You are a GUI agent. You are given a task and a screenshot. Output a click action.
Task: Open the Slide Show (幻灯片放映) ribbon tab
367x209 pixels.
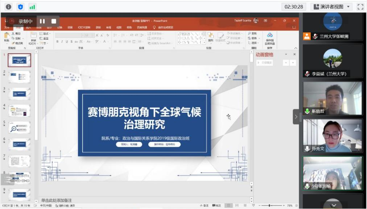click(x=83, y=28)
